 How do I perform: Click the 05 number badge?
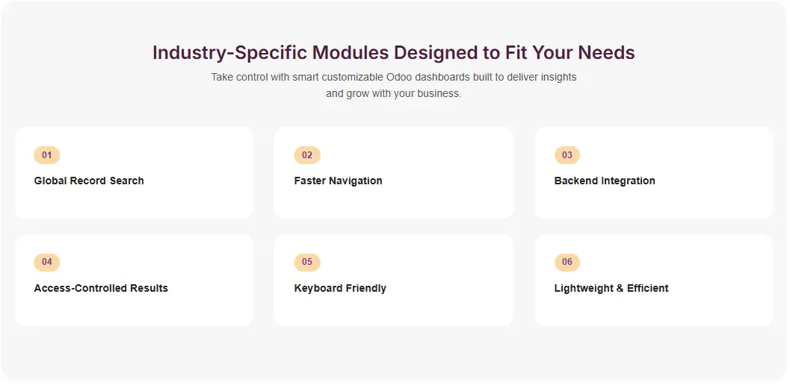(x=307, y=262)
